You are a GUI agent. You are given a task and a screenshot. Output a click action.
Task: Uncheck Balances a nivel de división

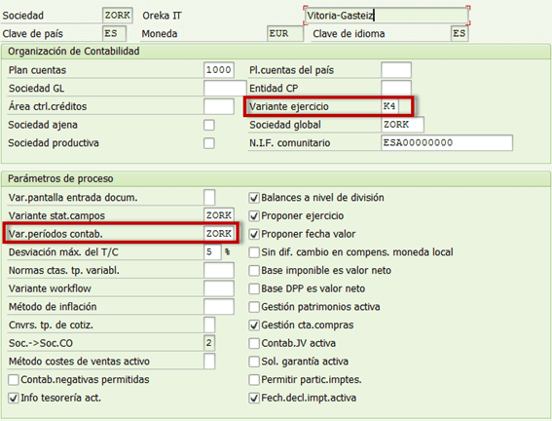point(254,198)
